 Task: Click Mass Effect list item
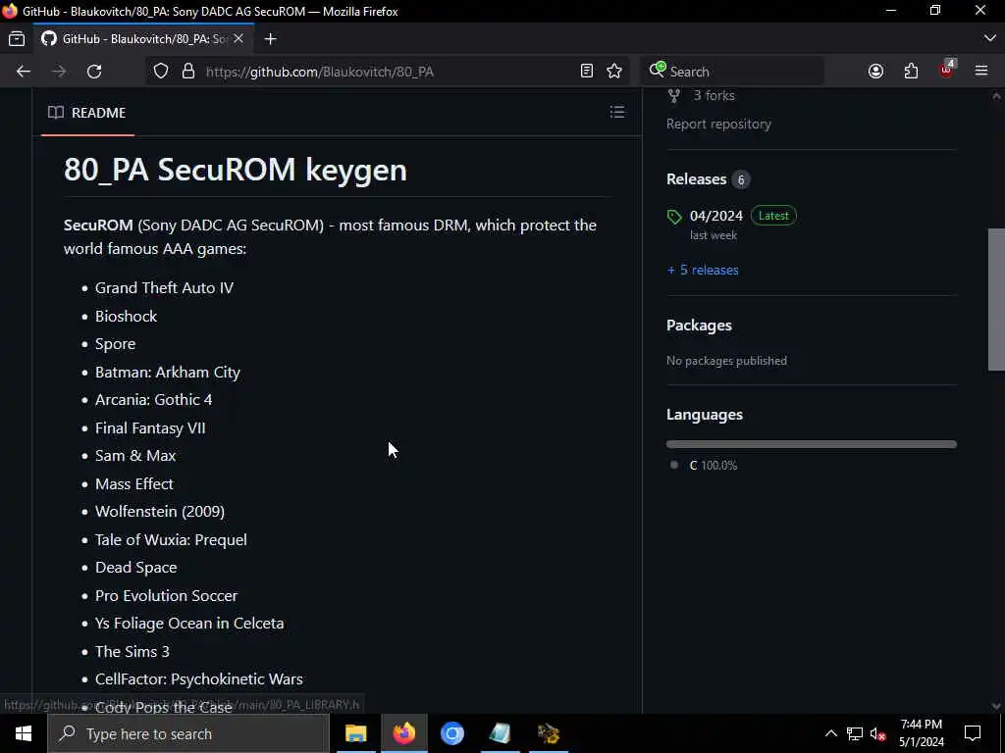coord(133,484)
